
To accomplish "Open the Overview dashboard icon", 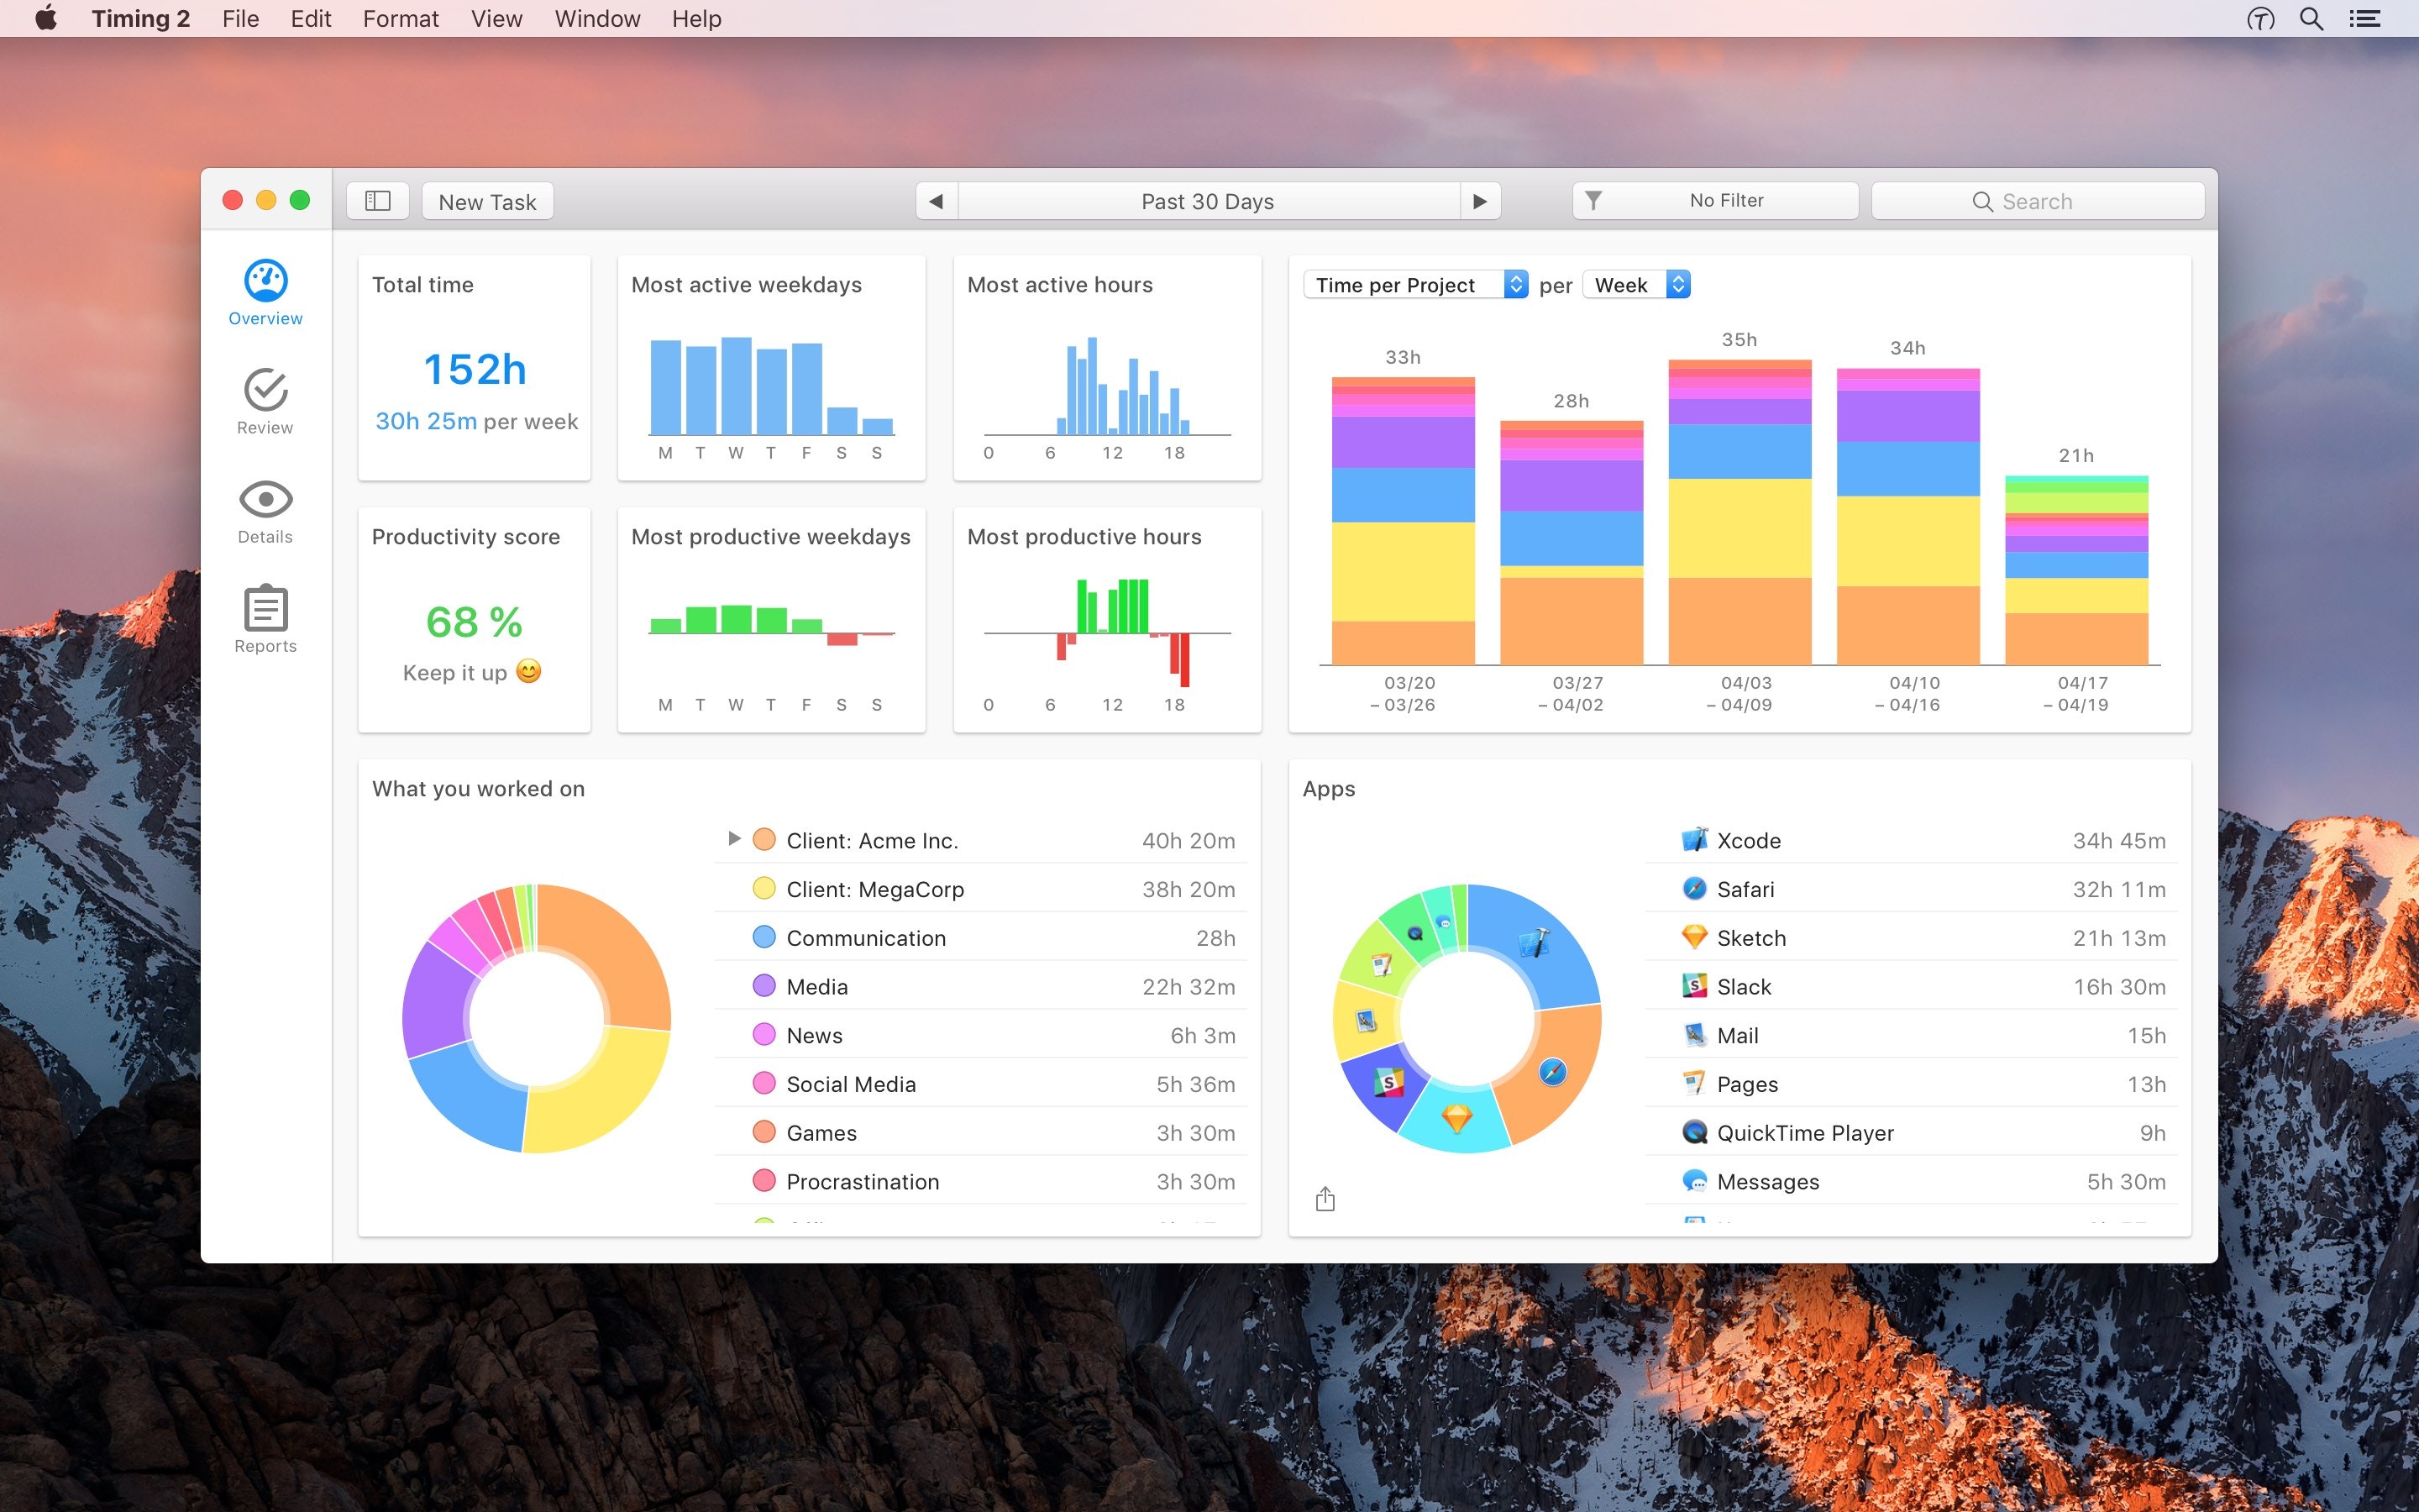I will pos(265,281).
